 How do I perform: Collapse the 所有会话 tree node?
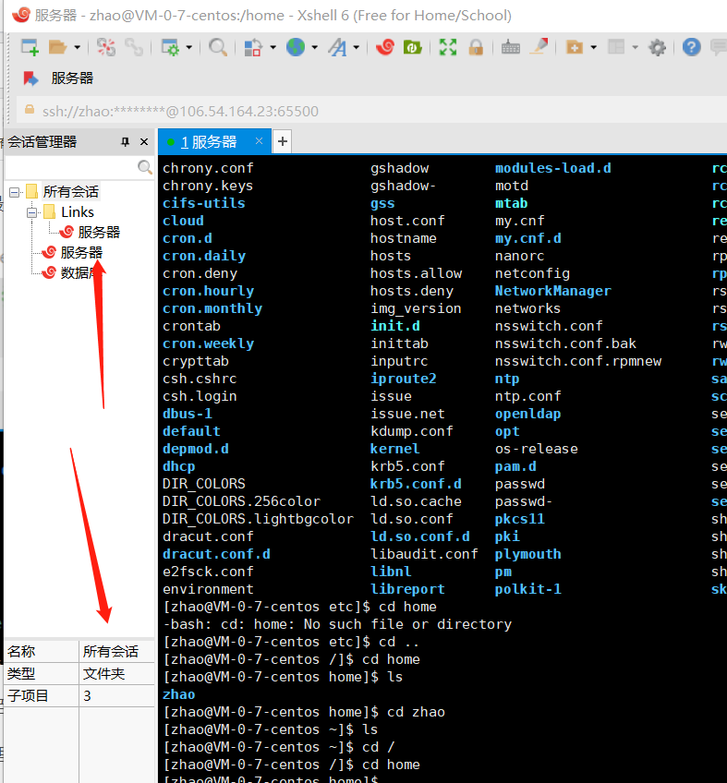pos(15,192)
